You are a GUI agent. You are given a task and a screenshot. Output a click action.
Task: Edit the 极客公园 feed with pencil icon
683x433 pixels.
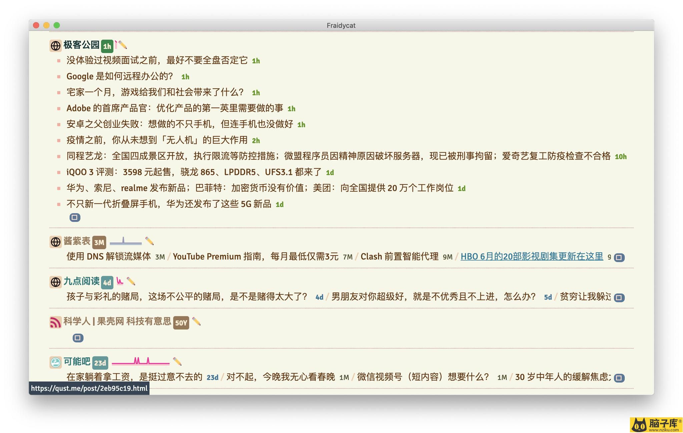point(122,45)
